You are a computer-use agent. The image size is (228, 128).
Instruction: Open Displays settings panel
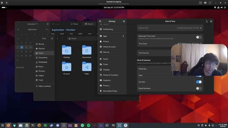click(x=112, y=70)
